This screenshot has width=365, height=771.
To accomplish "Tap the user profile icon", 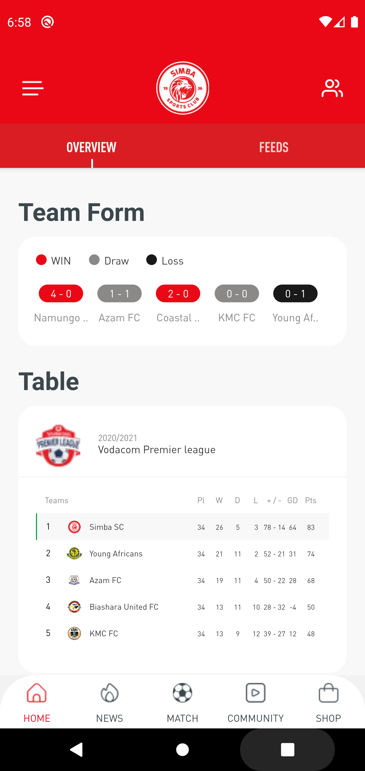I will tap(332, 88).
